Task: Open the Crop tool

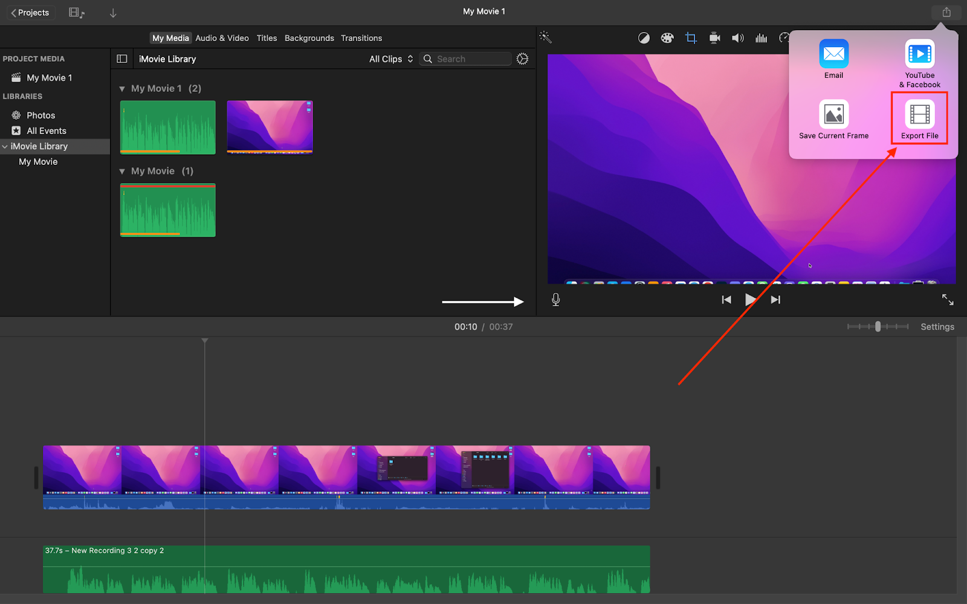Action: tap(691, 38)
